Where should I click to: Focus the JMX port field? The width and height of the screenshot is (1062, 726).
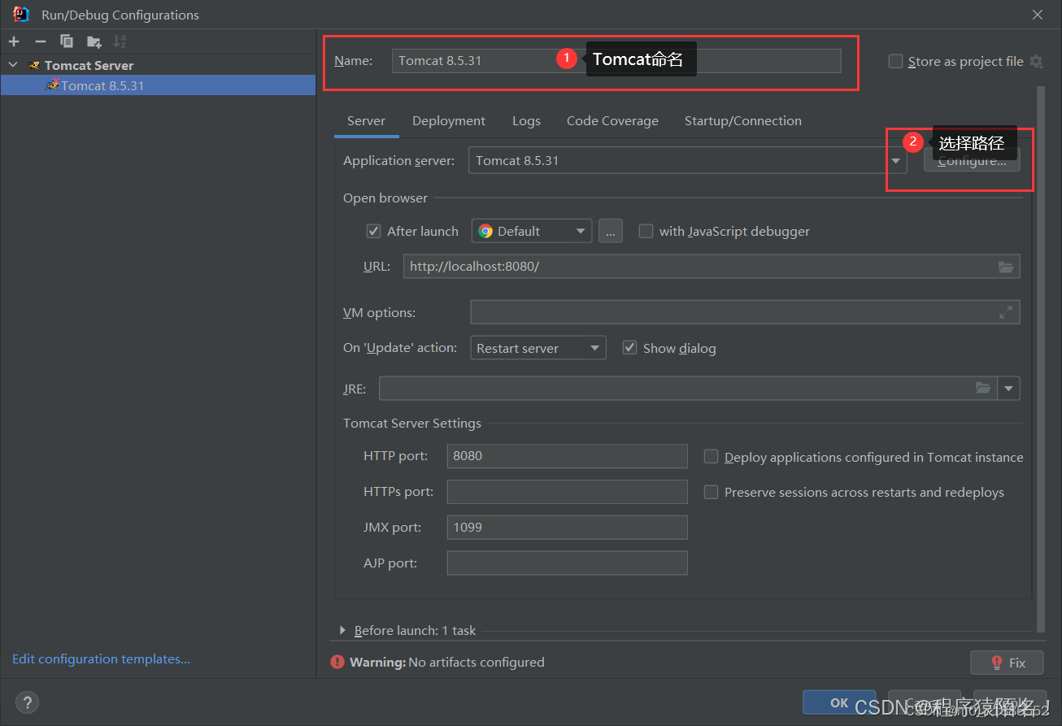567,528
